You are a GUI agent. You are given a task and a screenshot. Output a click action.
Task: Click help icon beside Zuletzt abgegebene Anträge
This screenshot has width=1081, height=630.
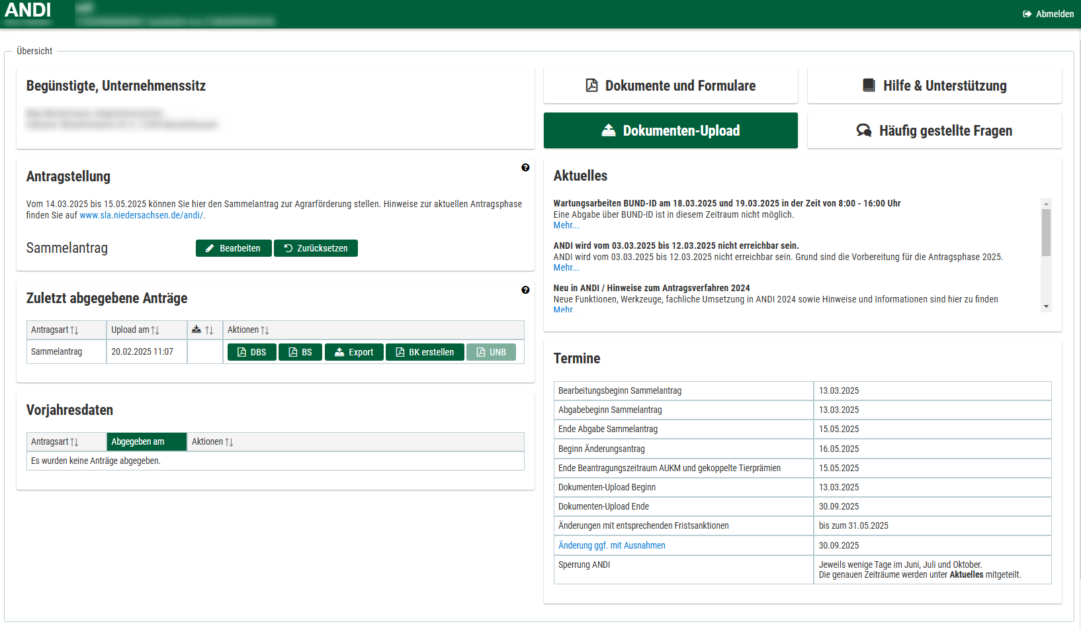coord(525,290)
